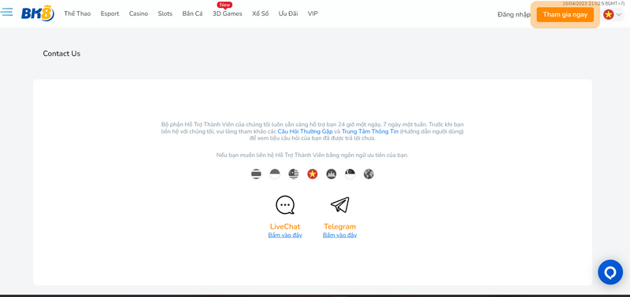Select the Cambodia flag support language

331,174
